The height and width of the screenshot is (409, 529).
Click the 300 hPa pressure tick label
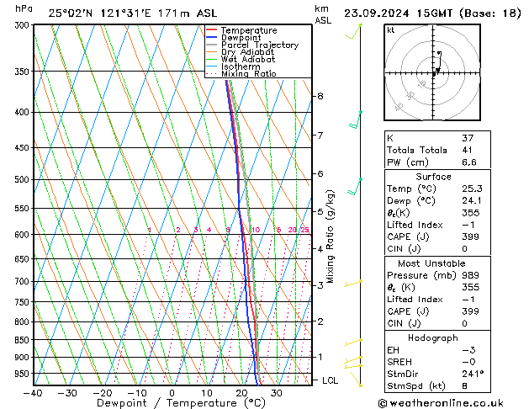point(24,25)
